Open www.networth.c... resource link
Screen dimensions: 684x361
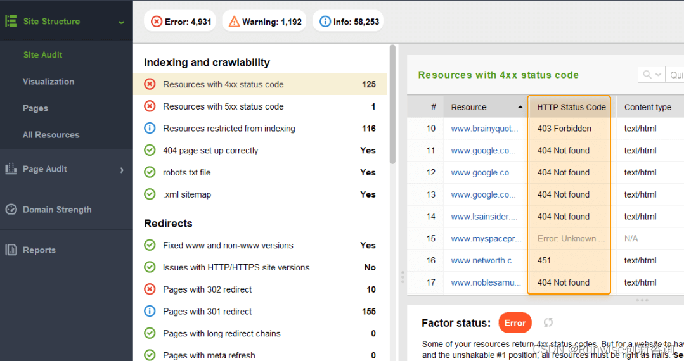tap(485, 261)
